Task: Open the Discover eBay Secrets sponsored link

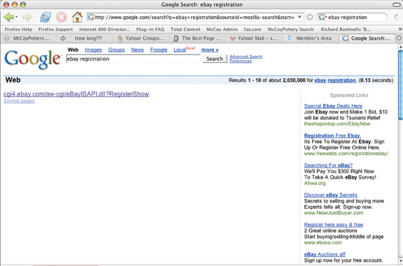Action: [x=330, y=195]
